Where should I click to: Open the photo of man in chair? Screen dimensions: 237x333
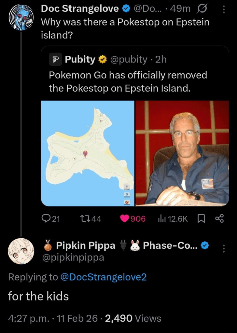click(x=182, y=153)
